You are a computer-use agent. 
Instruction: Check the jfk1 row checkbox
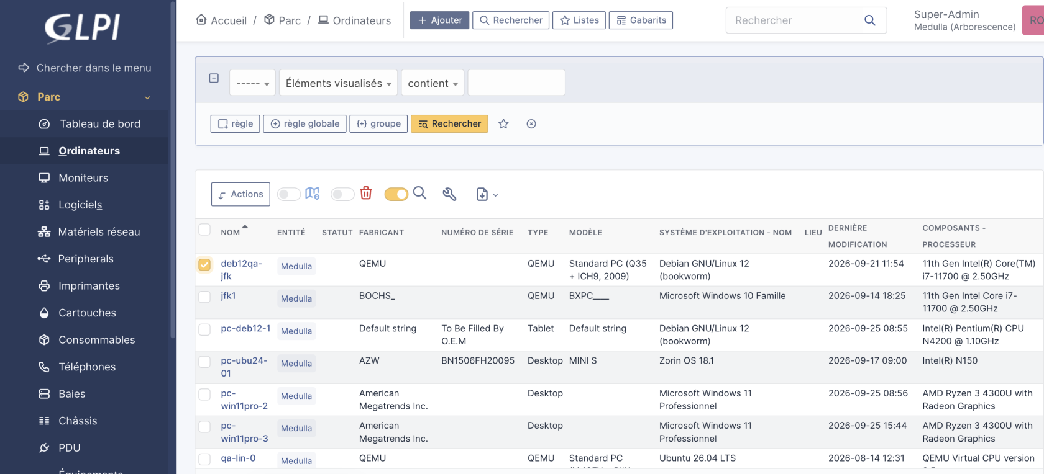(x=204, y=297)
